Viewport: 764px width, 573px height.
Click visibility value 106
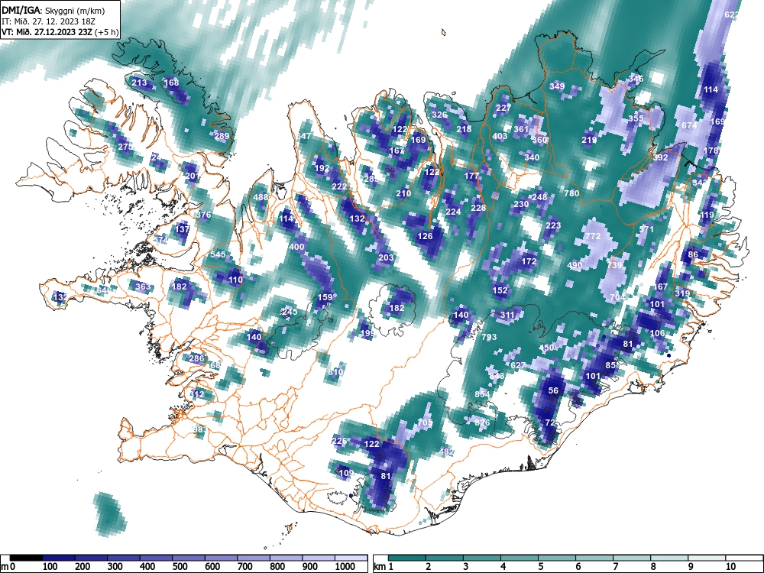click(657, 333)
